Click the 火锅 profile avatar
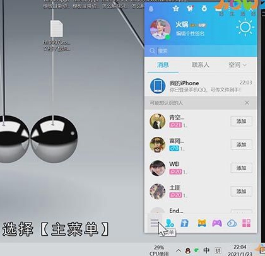Image resolution: width=265 pixels, height=256 pixels. (x=160, y=29)
